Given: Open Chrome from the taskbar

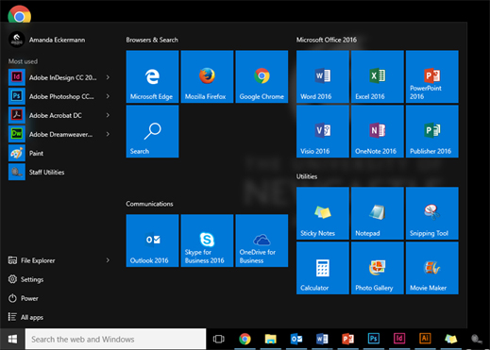Looking at the screenshot, I should point(245,339).
